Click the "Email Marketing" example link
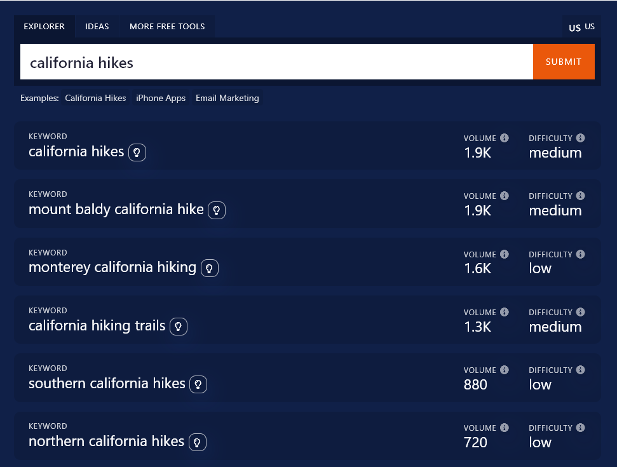Image resolution: width=617 pixels, height=467 pixels. pos(227,98)
